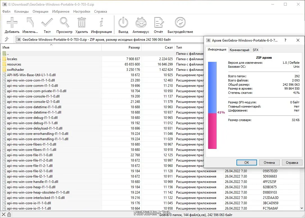305x218 pixels.
Task: Click the Добавить (Add) toolbar icon
Action: tap(12, 23)
